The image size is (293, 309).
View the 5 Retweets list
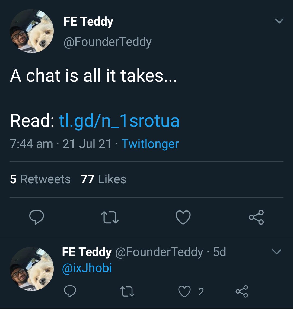(40, 179)
